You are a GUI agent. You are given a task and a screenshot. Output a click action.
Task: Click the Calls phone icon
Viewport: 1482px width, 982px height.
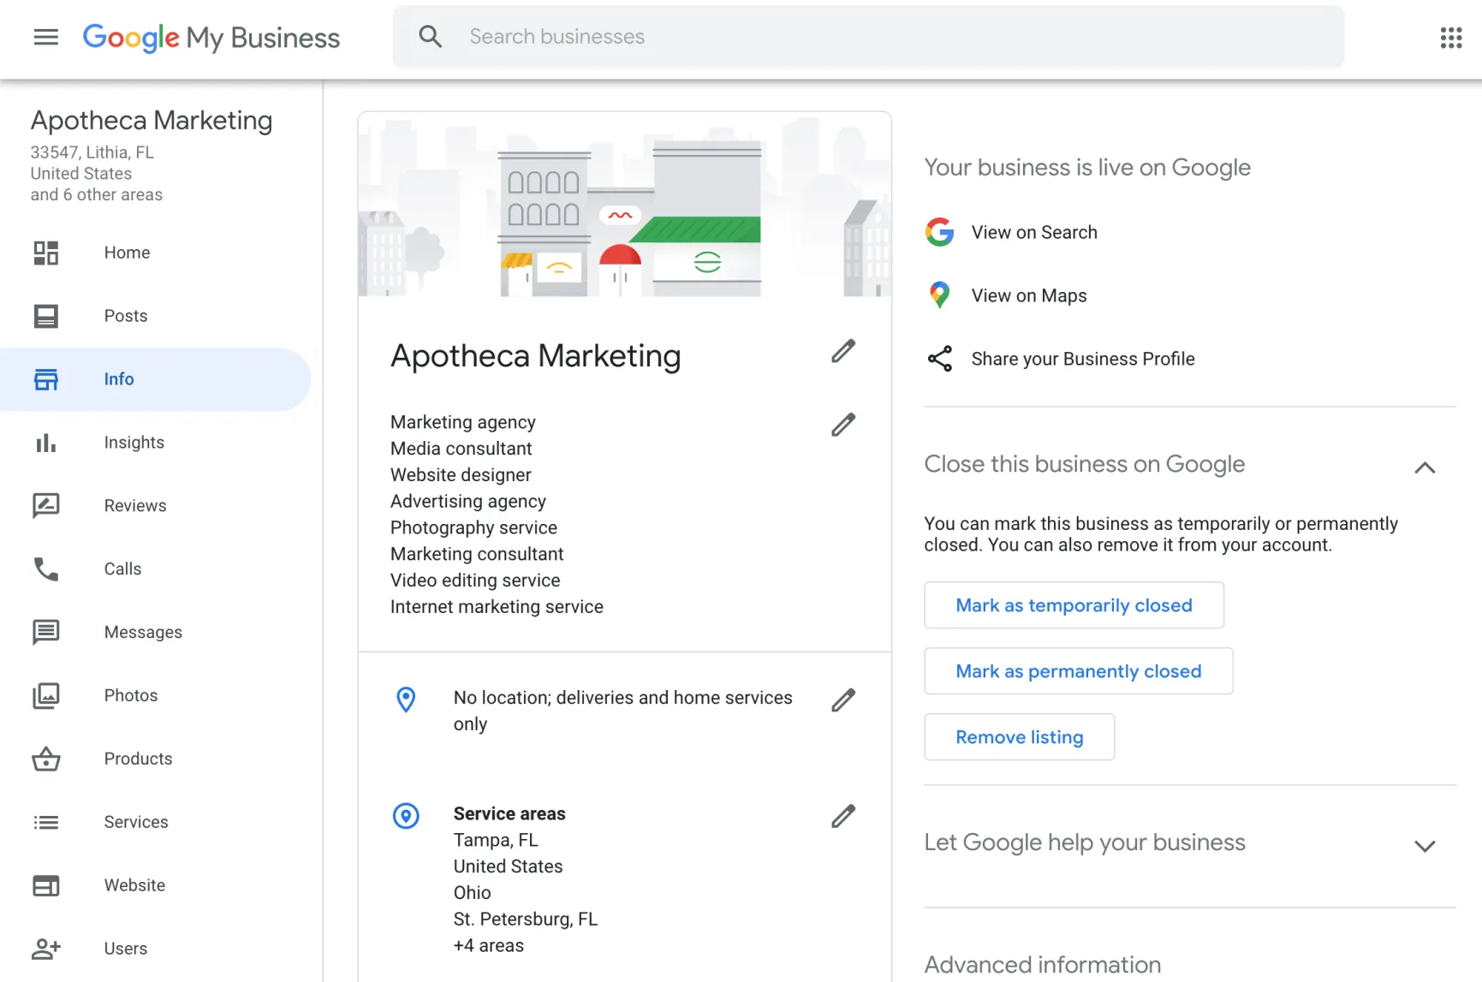(x=45, y=568)
